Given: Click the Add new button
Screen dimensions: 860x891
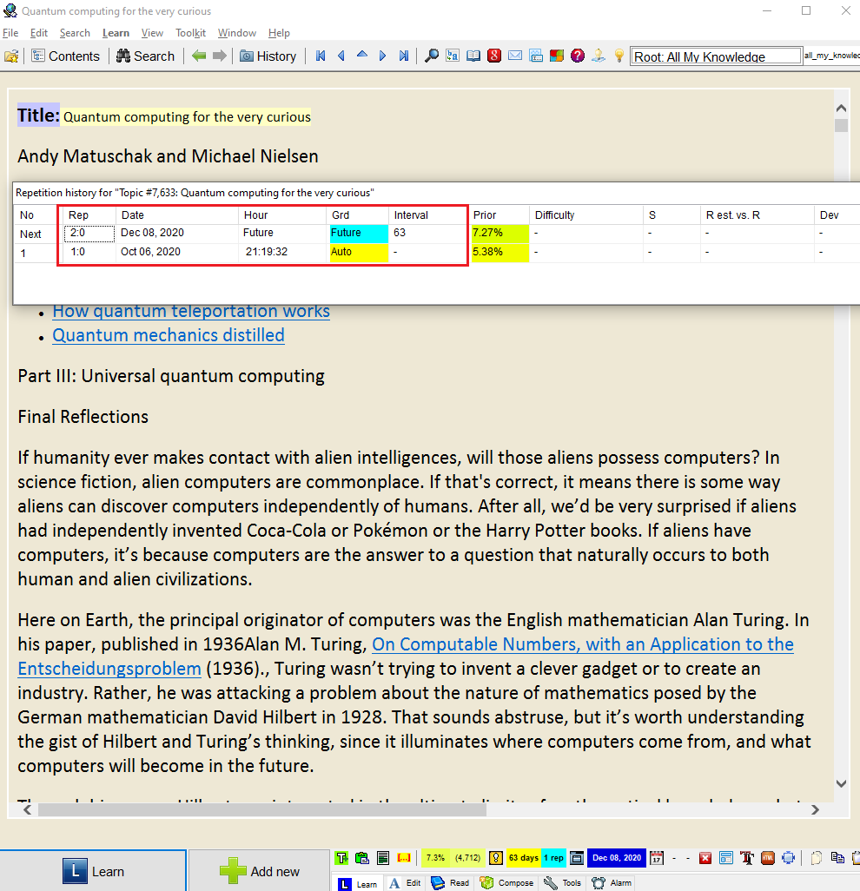Looking at the screenshot, I should (x=259, y=871).
